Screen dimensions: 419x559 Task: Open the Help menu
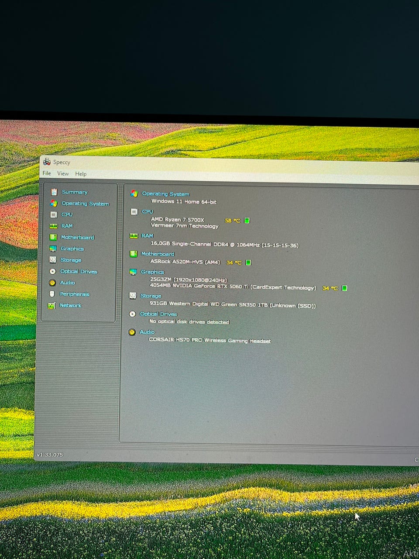[x=81, y=174]
